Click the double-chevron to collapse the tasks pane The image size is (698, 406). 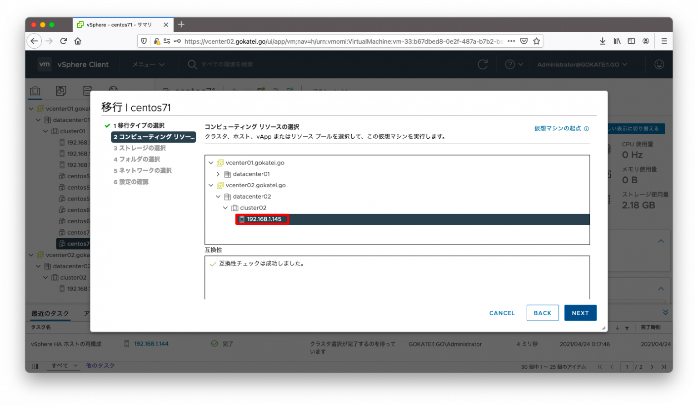[665, 312]
